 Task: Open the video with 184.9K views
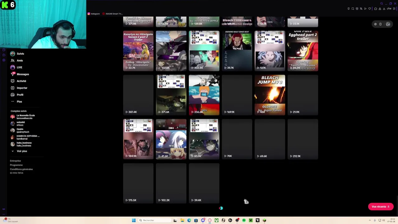point(138,139)
